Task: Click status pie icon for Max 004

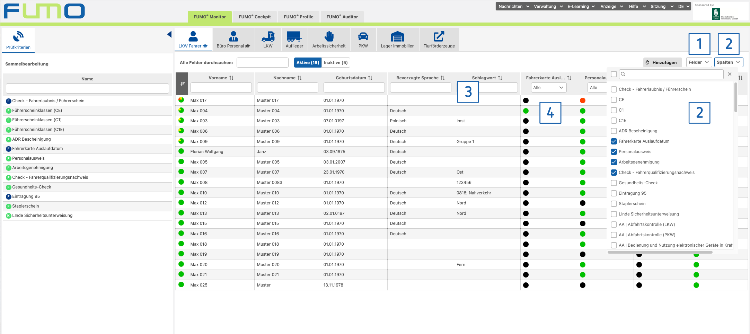Action: point(181,110)
